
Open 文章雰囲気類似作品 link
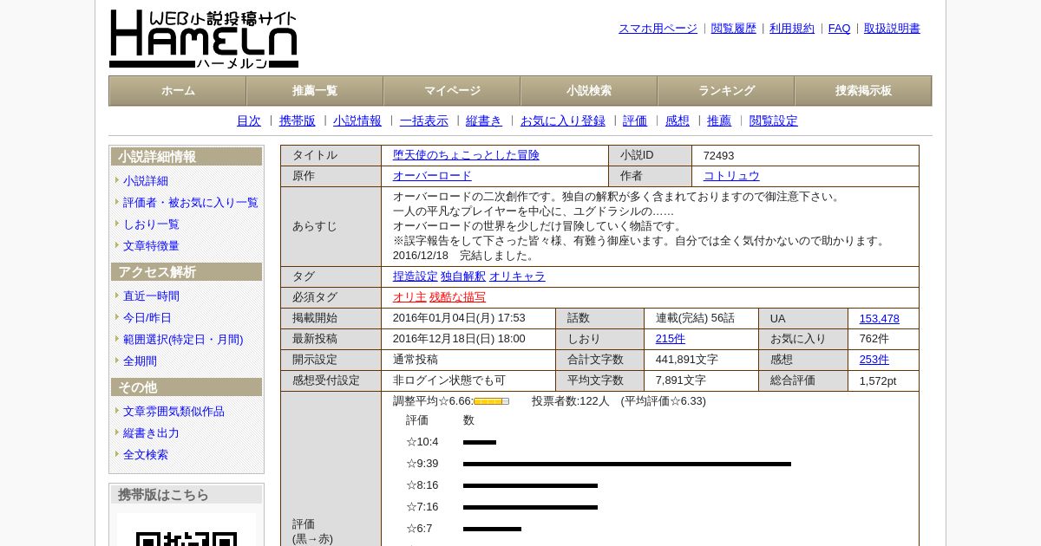[173, 412]
